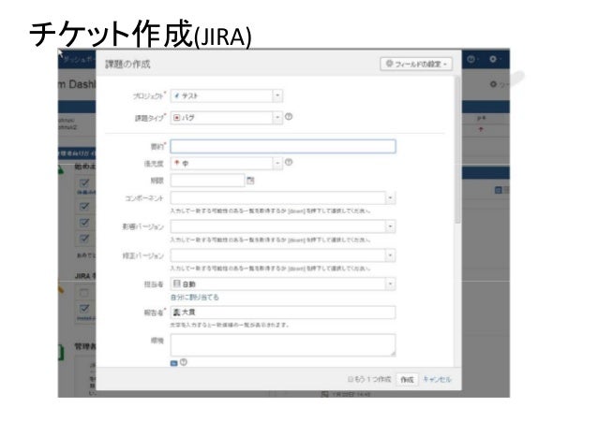
Task: Click the 報告者 field containing 大貫
Action: 283,313
